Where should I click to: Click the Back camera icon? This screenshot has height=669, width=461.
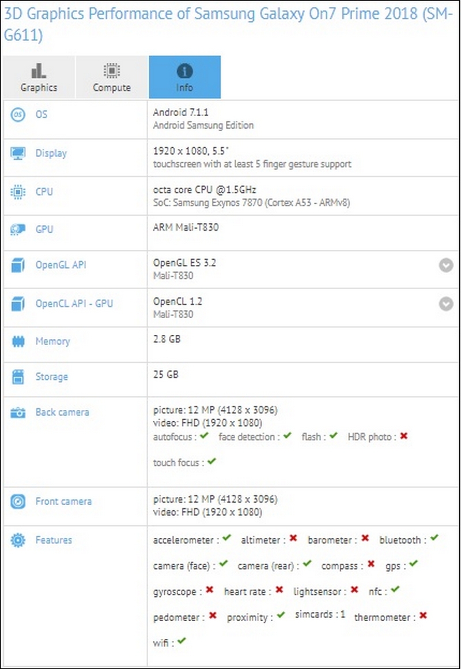pos(18,413)
